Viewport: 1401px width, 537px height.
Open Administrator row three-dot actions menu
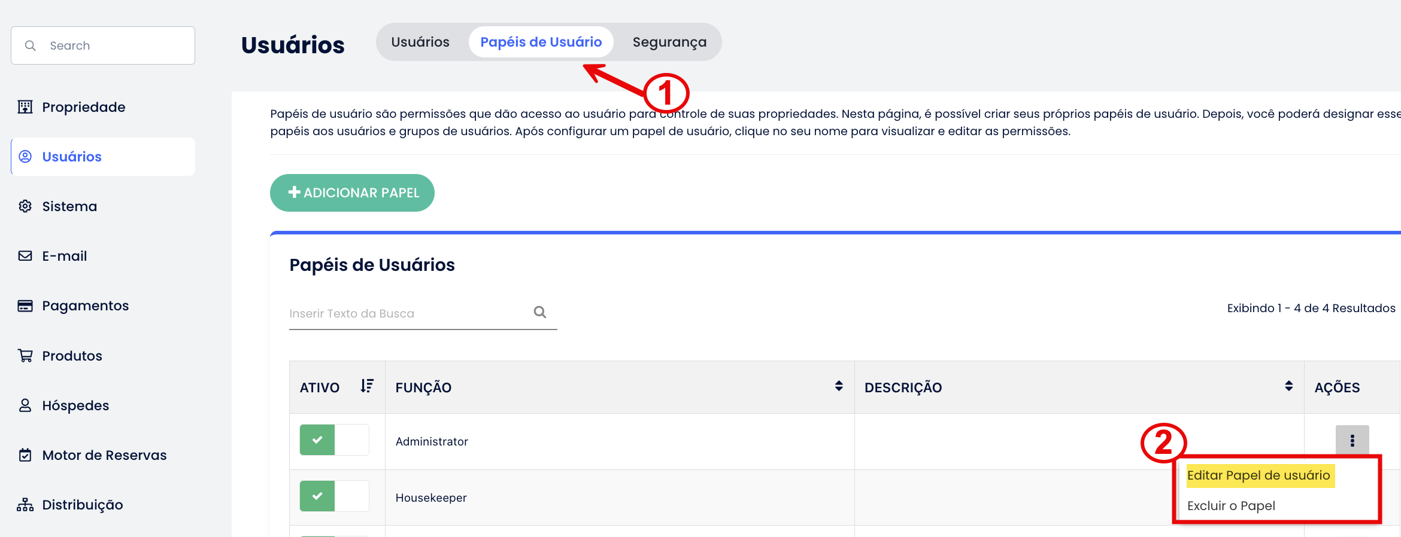(x=1352, y=441)
